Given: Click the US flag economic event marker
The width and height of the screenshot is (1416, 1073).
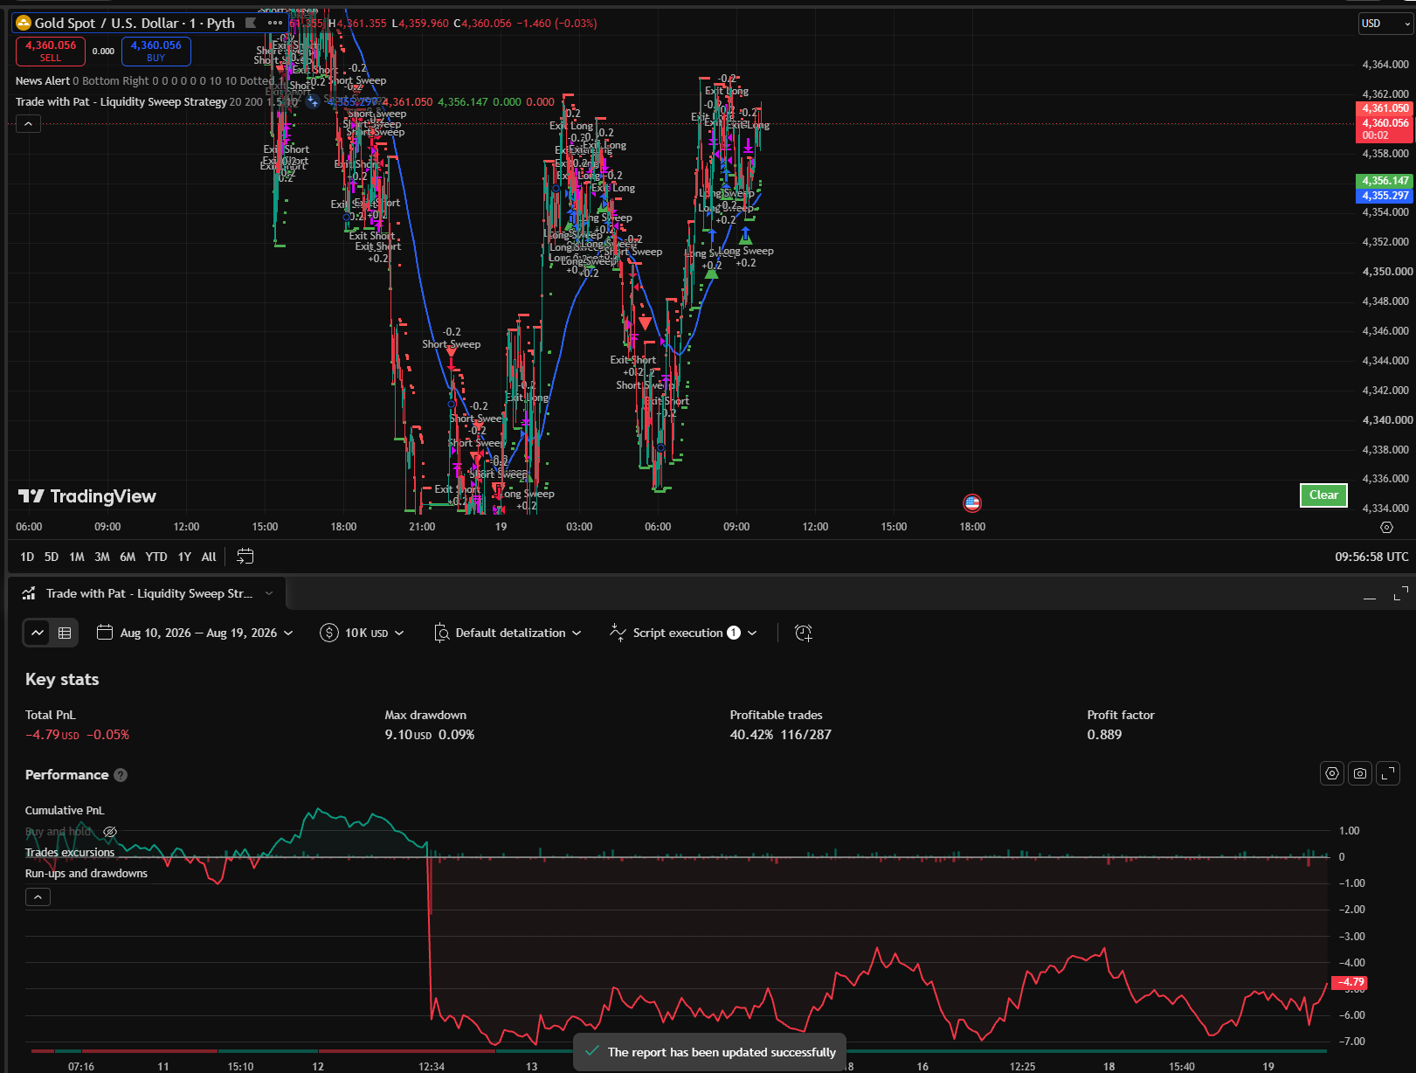Looking at the screenshot, I should pyautogui.click(x=972, y=502).
